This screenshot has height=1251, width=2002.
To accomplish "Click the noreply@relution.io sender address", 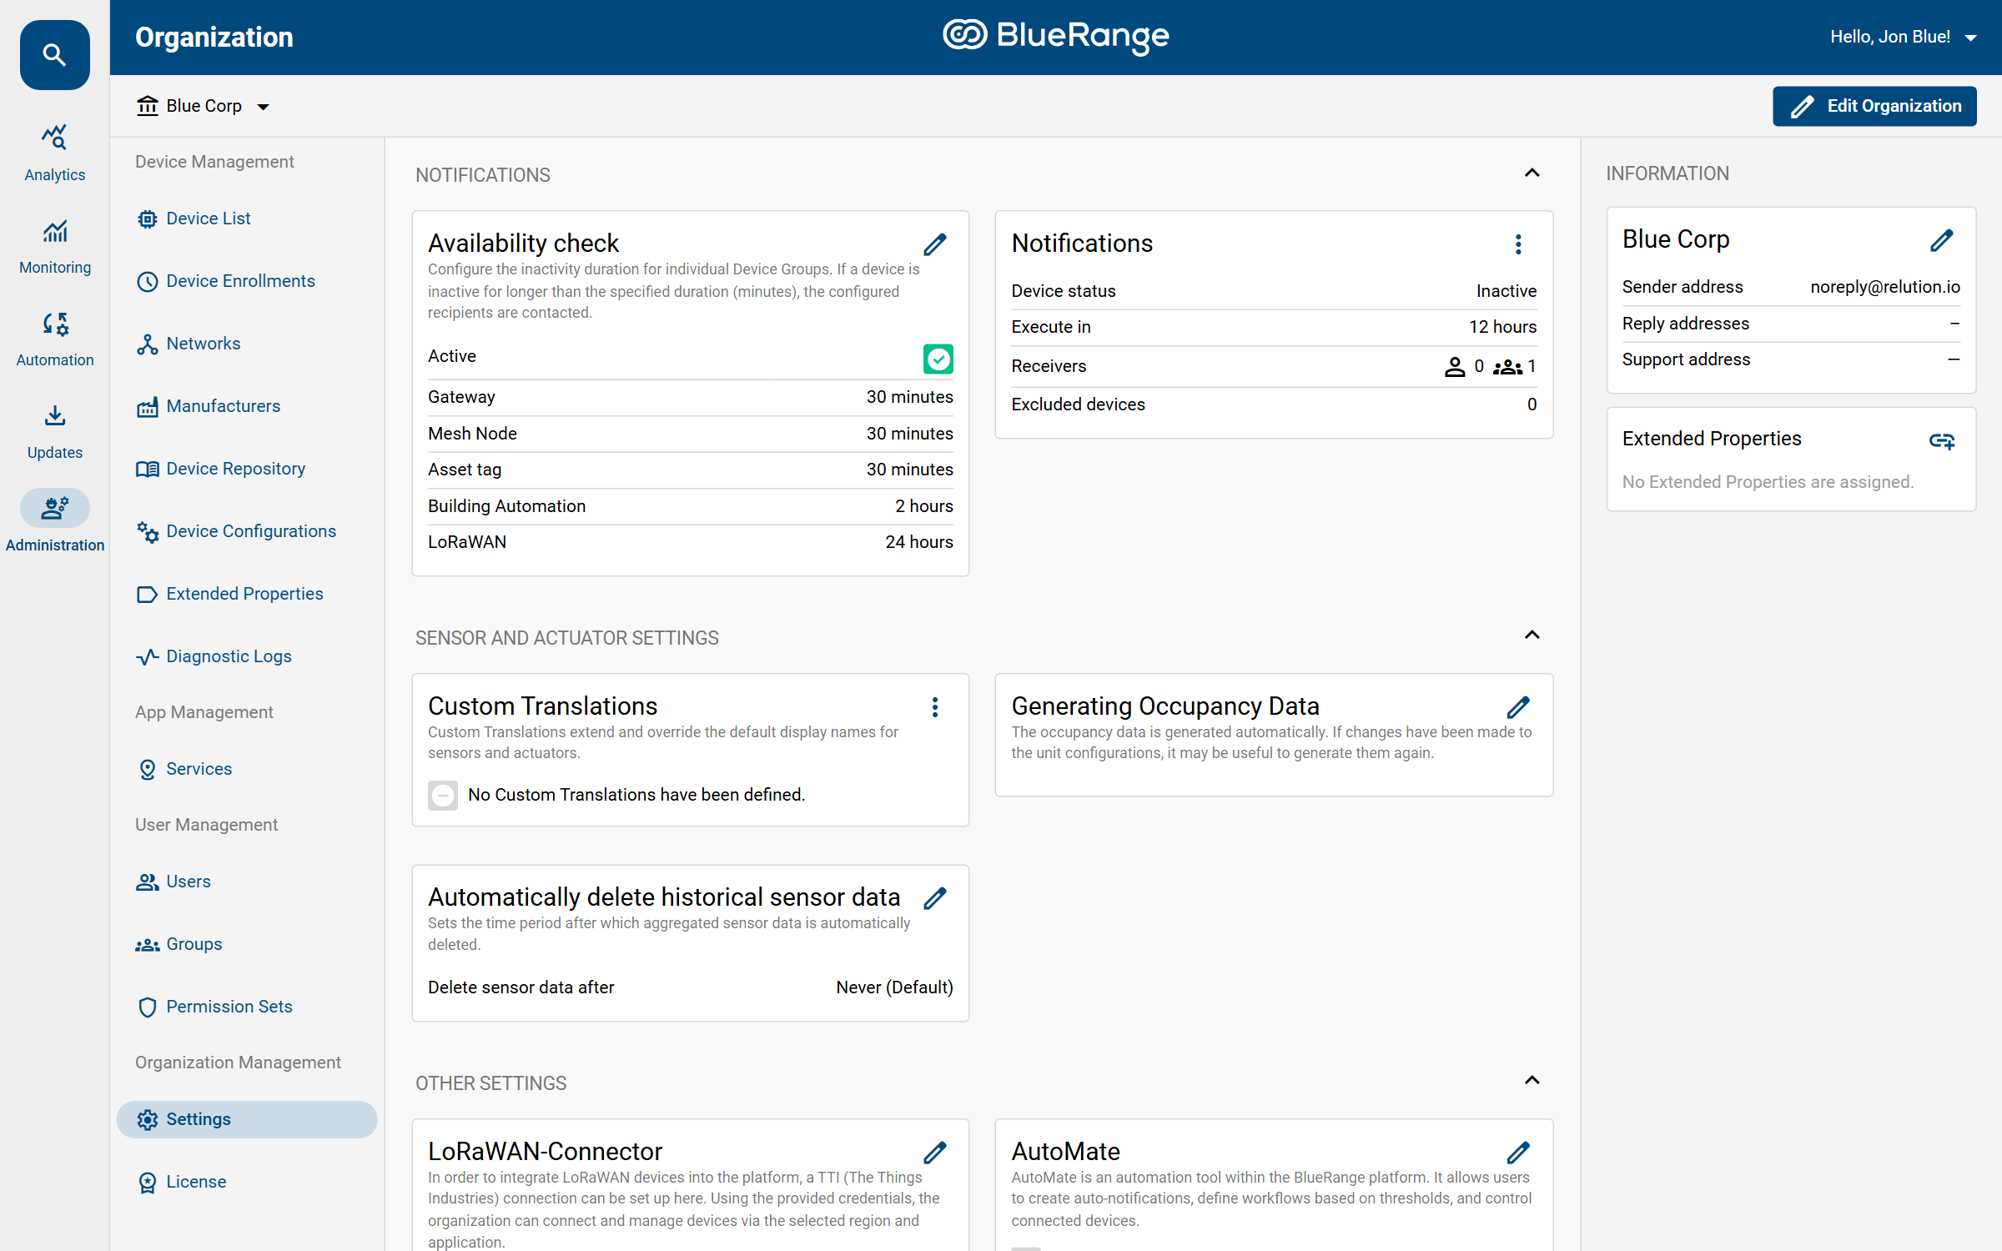I will (x=1884, y=287).
